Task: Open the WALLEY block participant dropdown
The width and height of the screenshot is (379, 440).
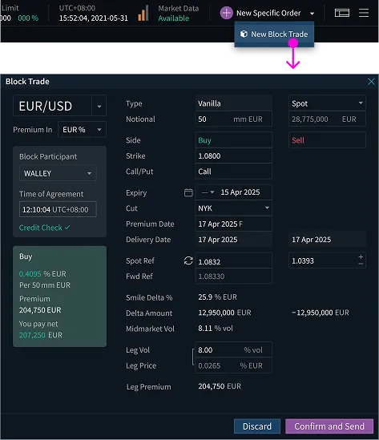Action: (58, 173)
